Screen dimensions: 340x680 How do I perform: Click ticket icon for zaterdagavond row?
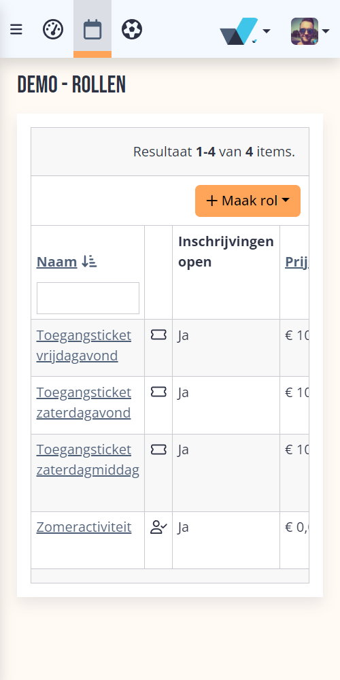click(x=158, y=392)
